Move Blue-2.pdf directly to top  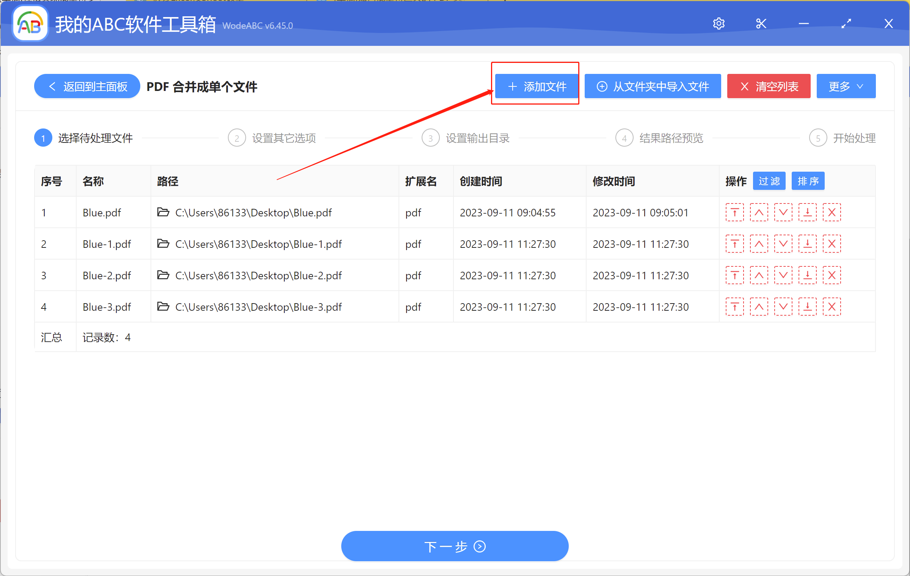coord(734,275)
